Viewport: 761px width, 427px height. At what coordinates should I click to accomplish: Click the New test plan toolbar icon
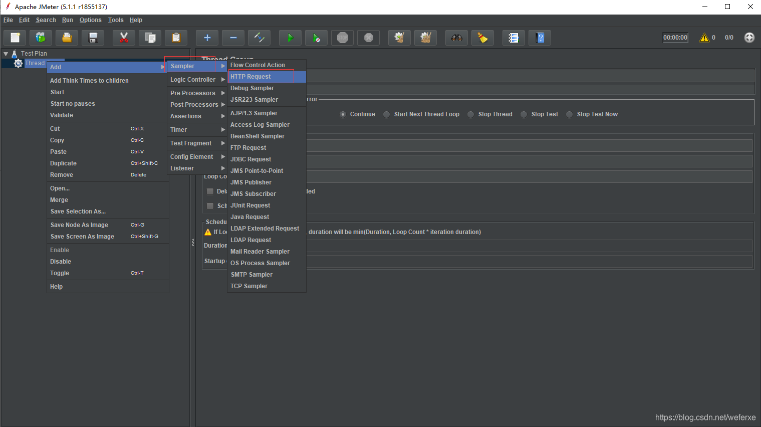click(x=15, y=38)
